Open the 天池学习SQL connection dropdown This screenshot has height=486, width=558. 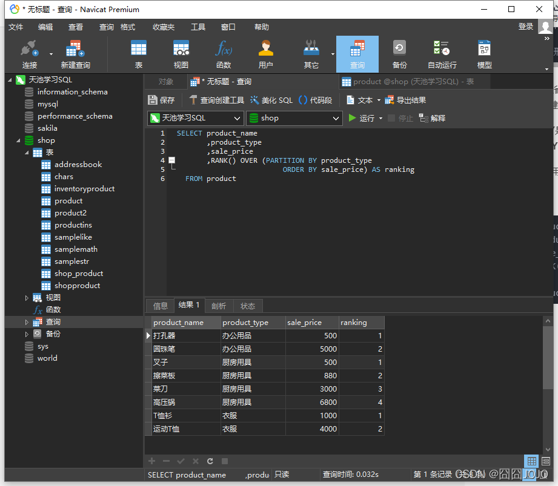tap(195, 118)
